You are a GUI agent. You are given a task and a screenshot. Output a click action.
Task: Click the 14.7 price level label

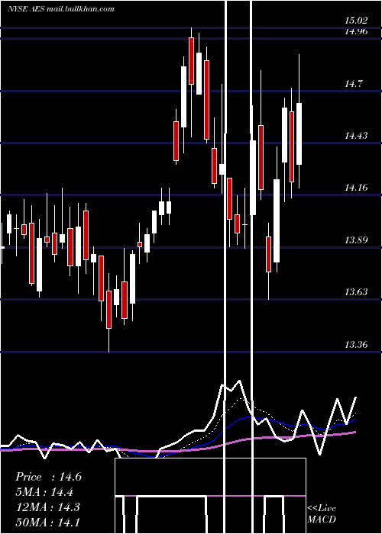click(353, 83)
